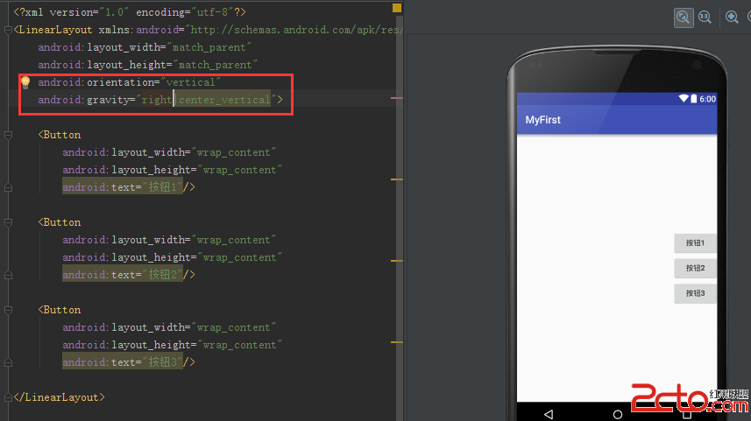Click the android:text="按钮1" attribute
This screenshot has height=421, width=751.
[123, 187]
